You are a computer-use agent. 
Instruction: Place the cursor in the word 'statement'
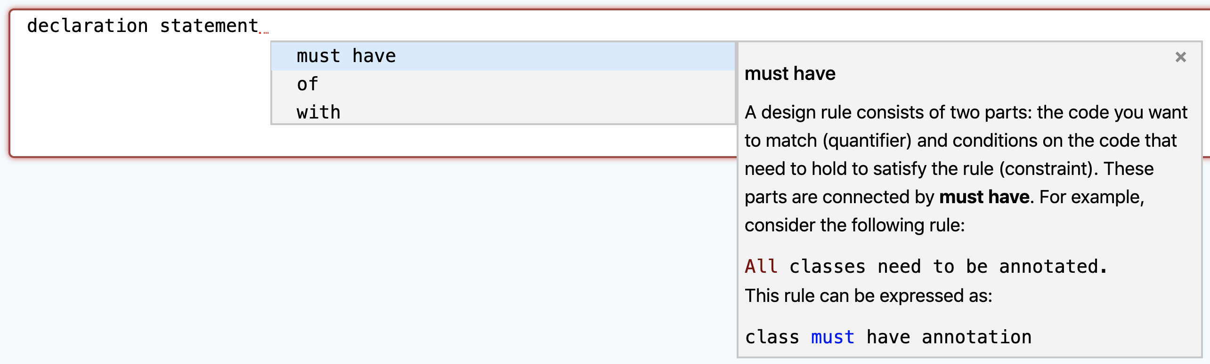click(x=209, y=26)
